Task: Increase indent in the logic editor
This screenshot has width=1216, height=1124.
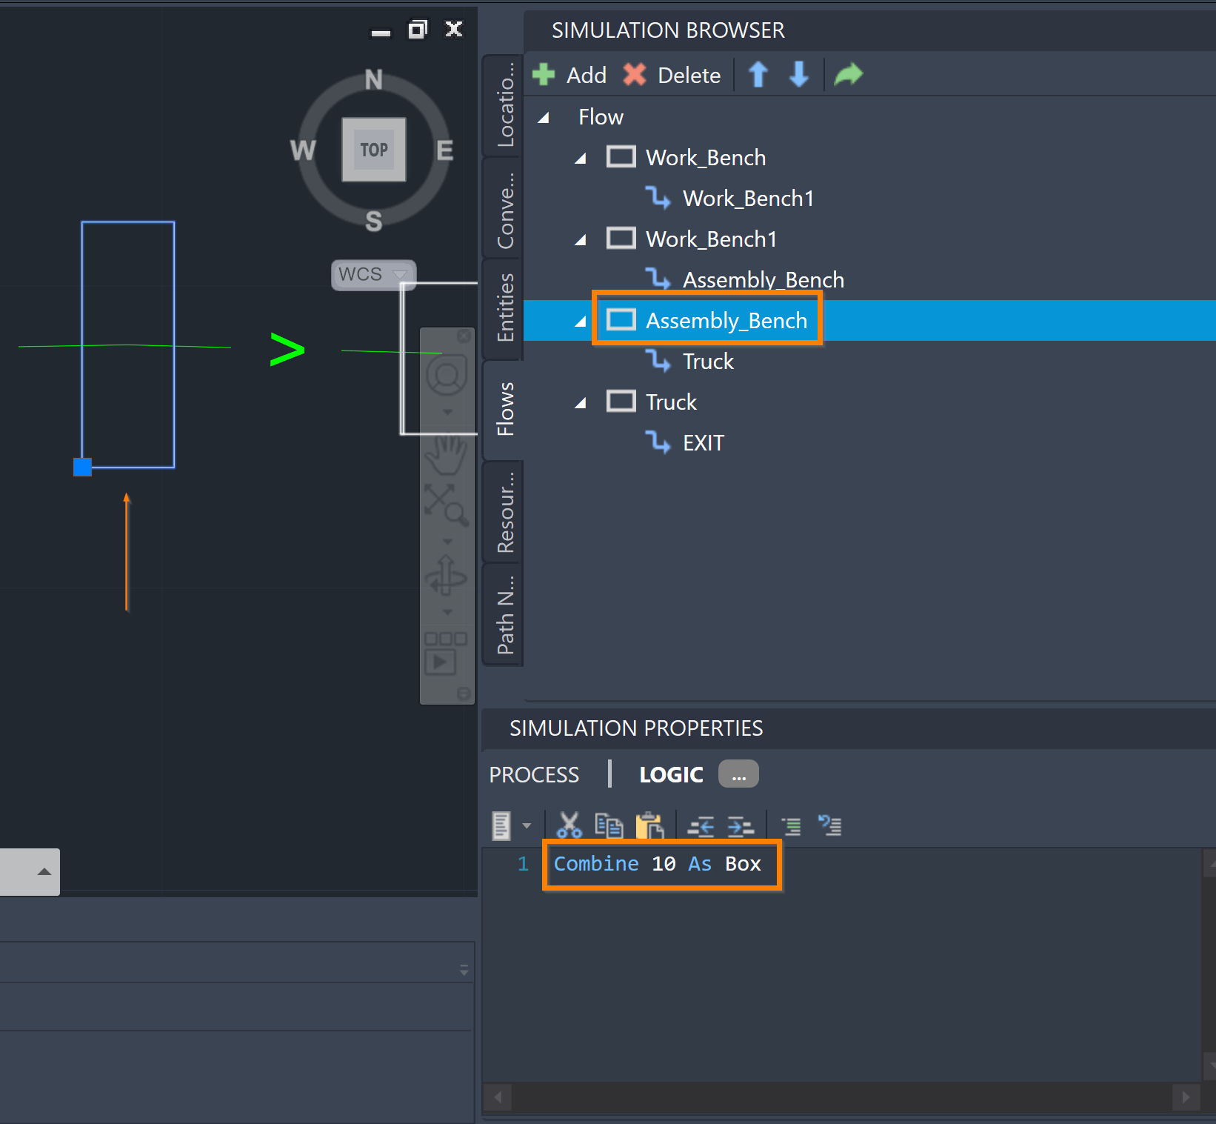Action: (740, 825)
